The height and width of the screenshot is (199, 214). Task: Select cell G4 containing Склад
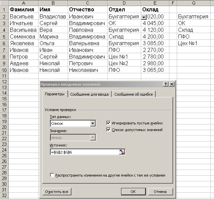point(194,30)
